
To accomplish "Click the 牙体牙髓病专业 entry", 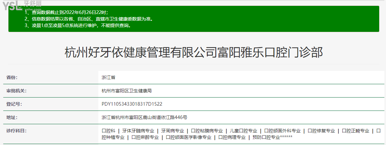I will point(138,131).
